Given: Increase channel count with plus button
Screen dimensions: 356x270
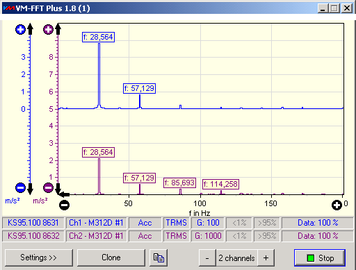Looking at the screenshot, I should click(266, 258).
